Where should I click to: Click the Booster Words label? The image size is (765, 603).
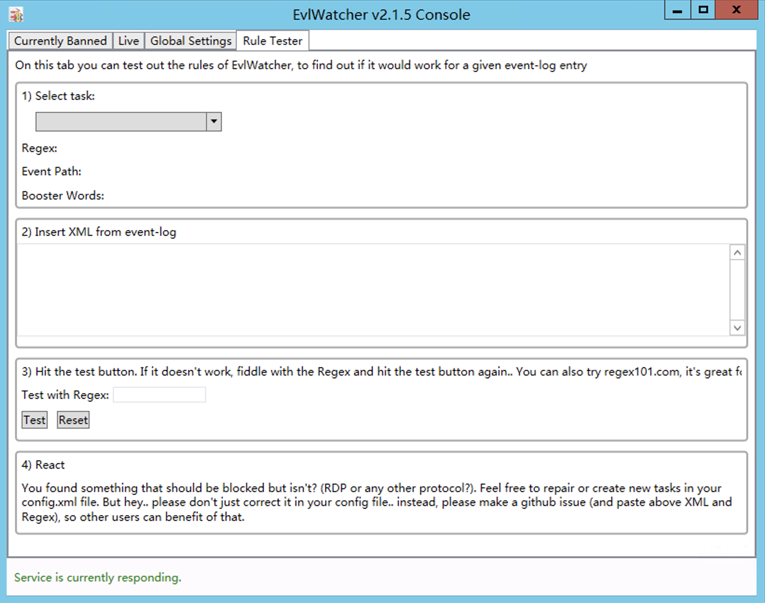[63, 195]
